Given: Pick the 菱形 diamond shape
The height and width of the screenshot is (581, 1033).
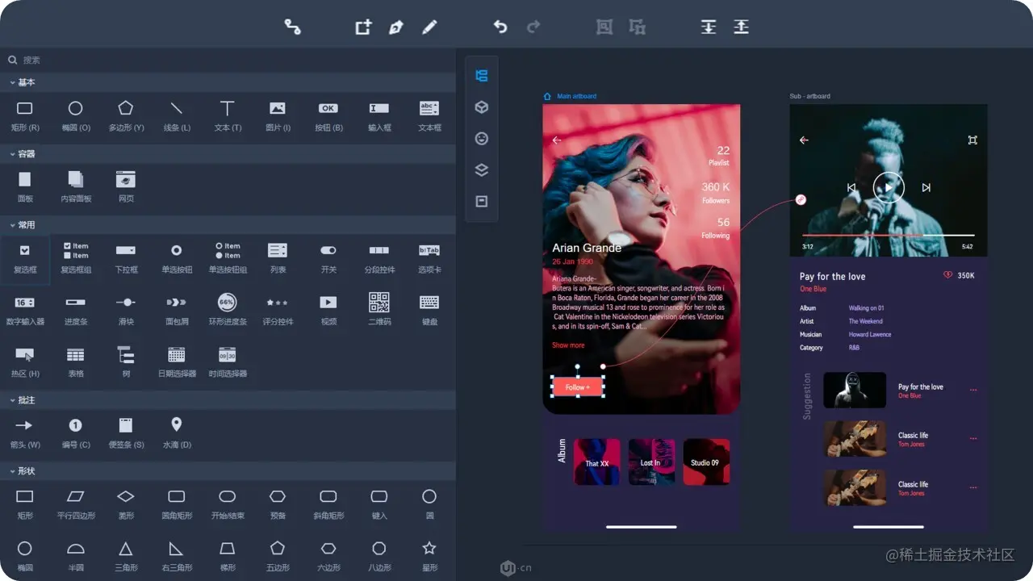Looking at the screenshot, I should coord(126,504).
